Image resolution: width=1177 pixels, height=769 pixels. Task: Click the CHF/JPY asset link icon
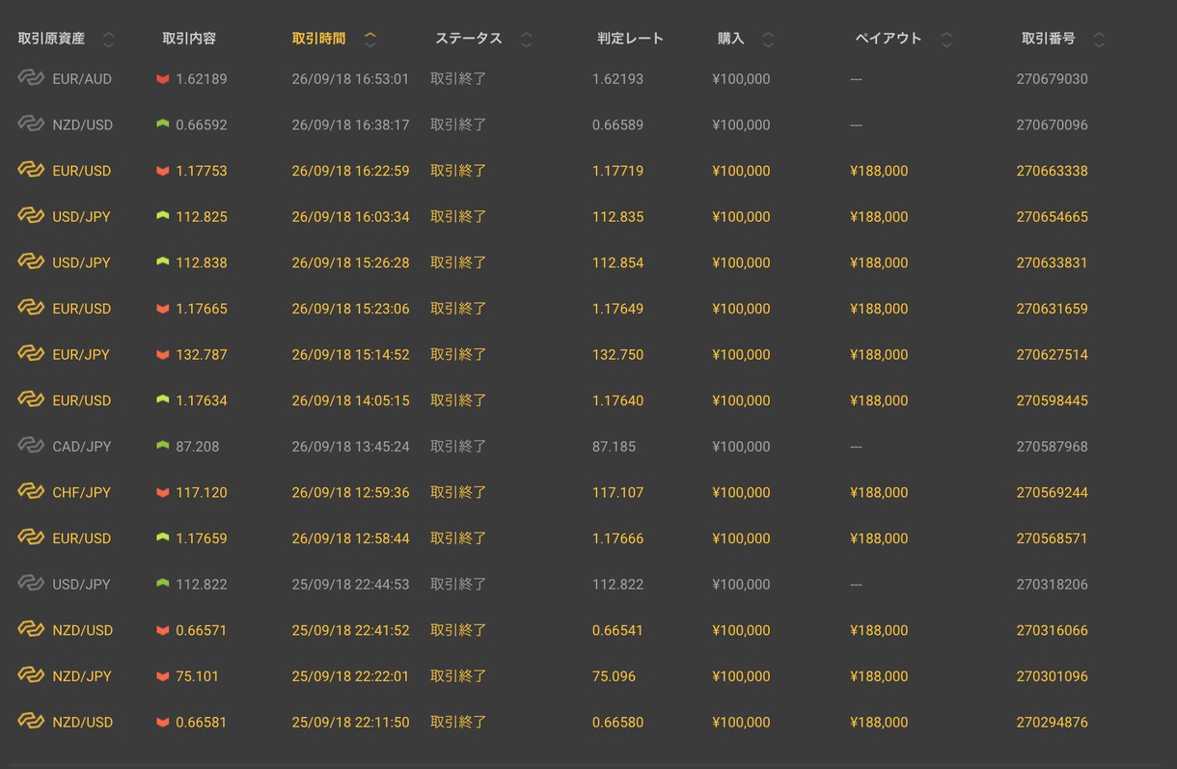point(31,492)
